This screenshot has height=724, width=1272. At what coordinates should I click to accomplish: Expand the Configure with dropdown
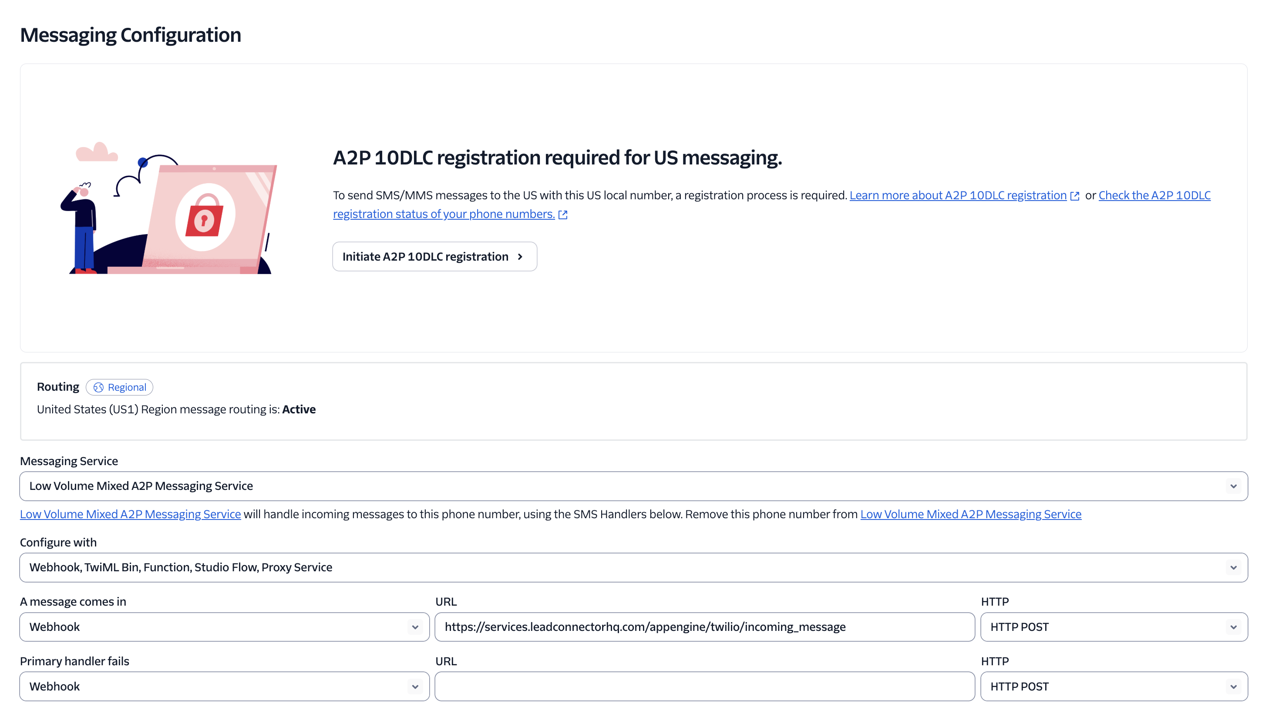click(633, 567)
